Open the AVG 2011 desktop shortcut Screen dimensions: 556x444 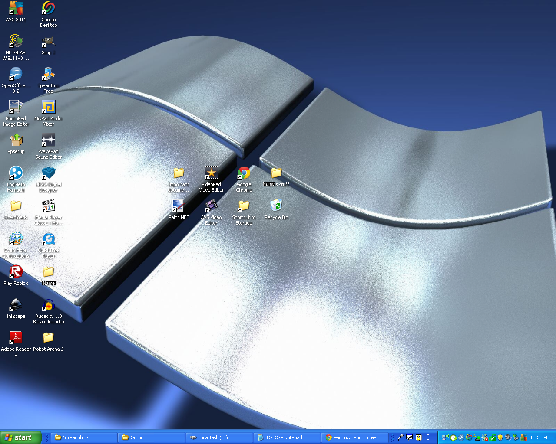coord(16,12)
